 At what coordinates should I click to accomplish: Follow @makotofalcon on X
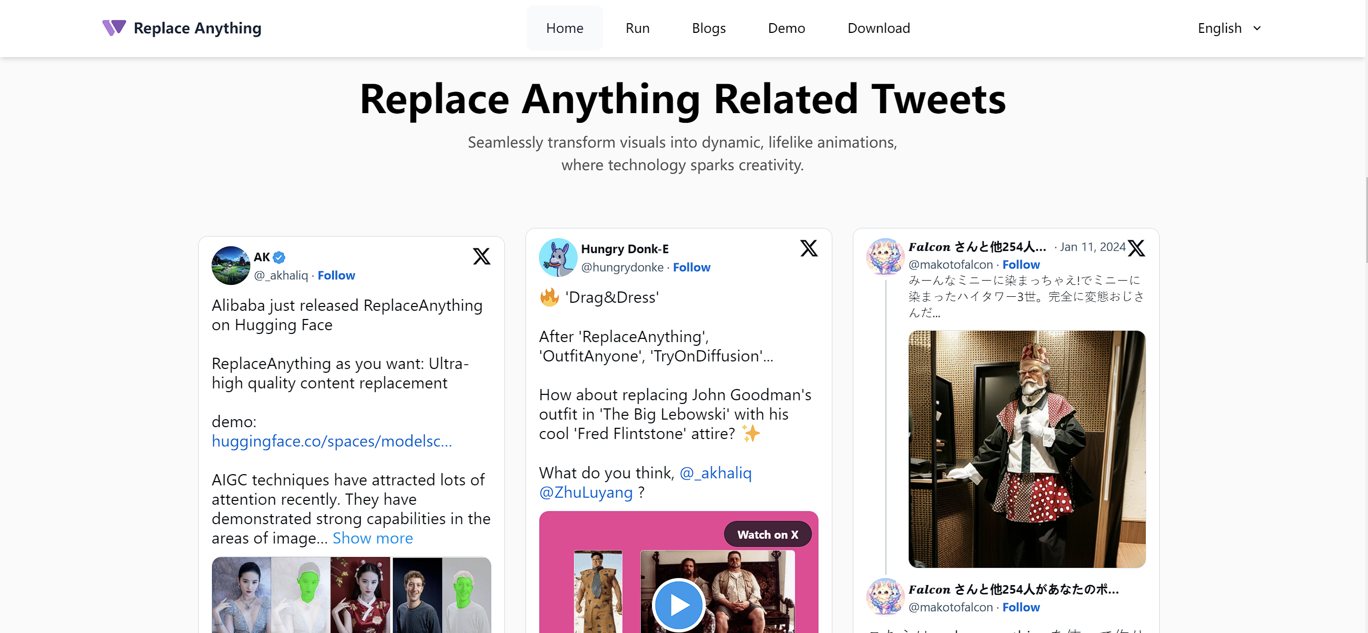(1020, 265)
